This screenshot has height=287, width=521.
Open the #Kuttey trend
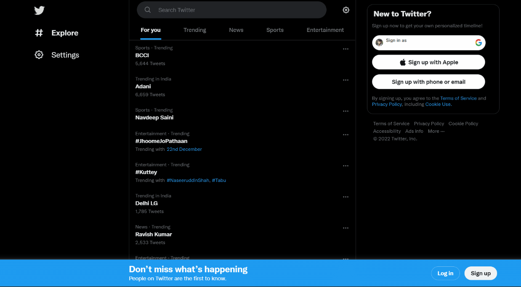(146, 172)
